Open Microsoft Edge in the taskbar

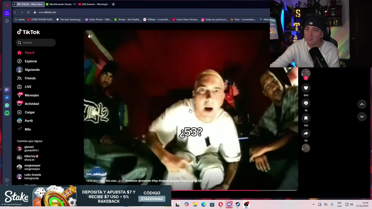pos(203,204)
